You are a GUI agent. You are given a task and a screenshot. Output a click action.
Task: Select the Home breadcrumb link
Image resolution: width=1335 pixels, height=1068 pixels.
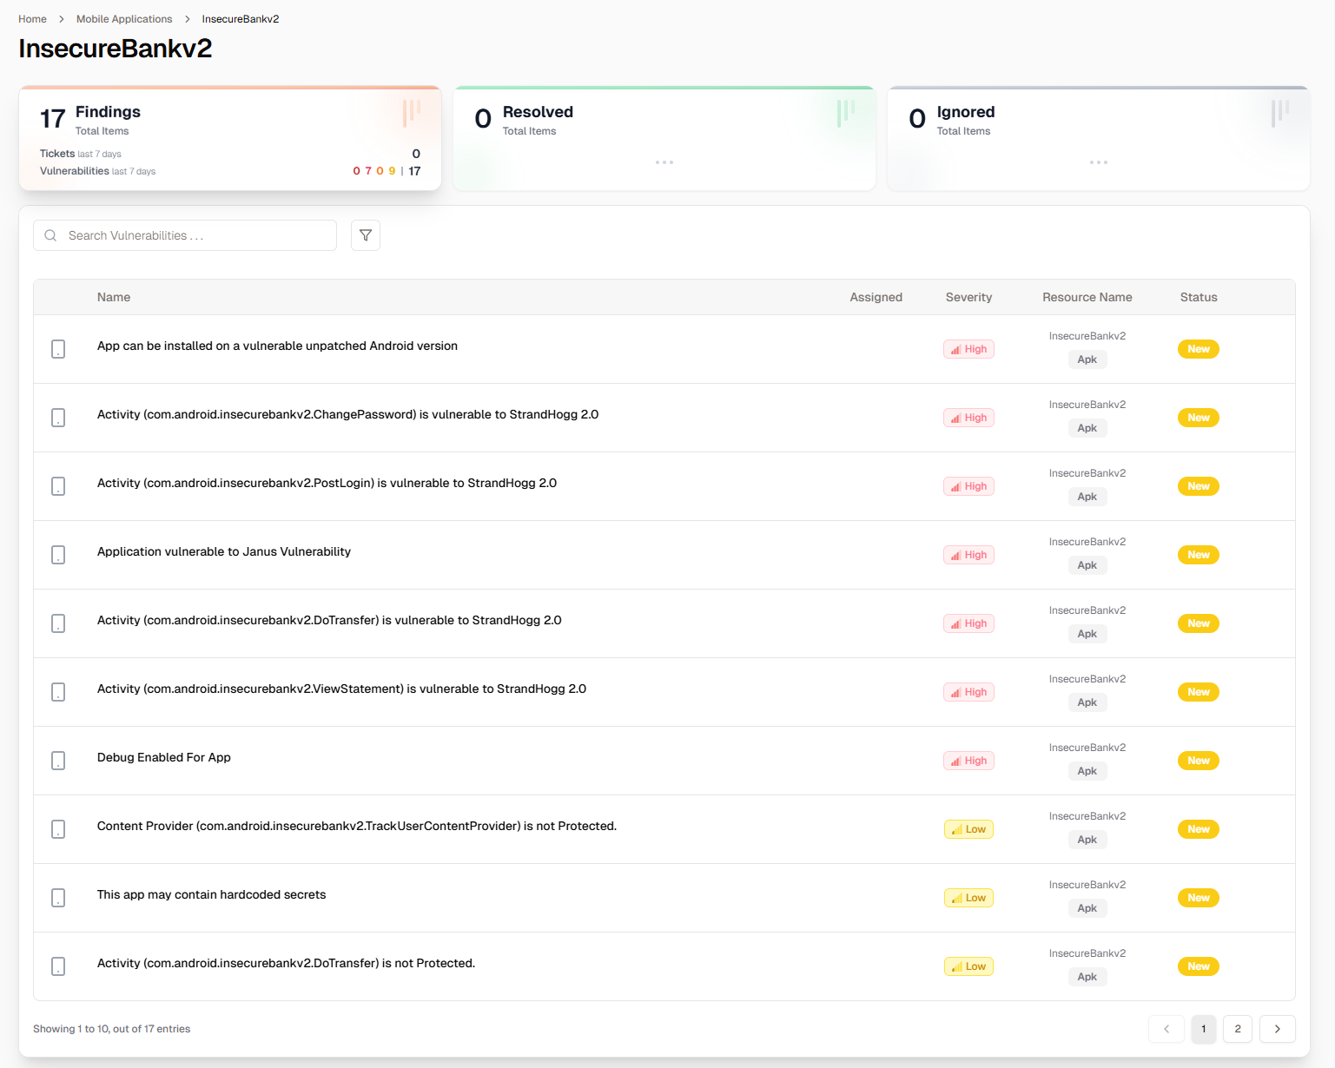(32, 18)
